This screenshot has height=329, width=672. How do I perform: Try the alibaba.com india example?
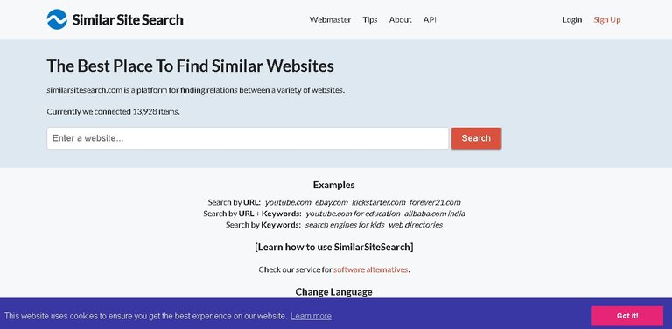click(x=435, y=213)
